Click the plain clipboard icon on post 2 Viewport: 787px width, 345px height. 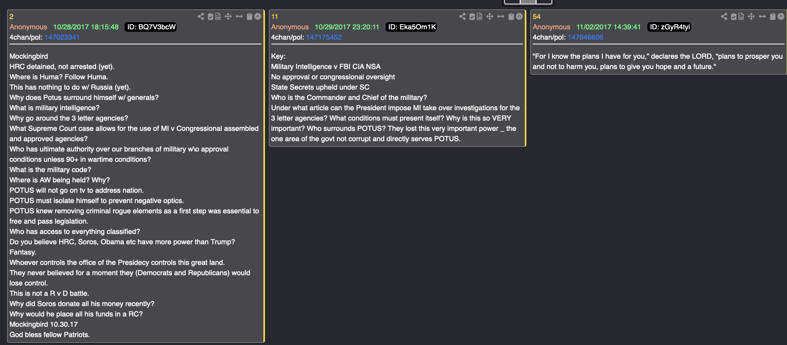[x=250, y=16]
